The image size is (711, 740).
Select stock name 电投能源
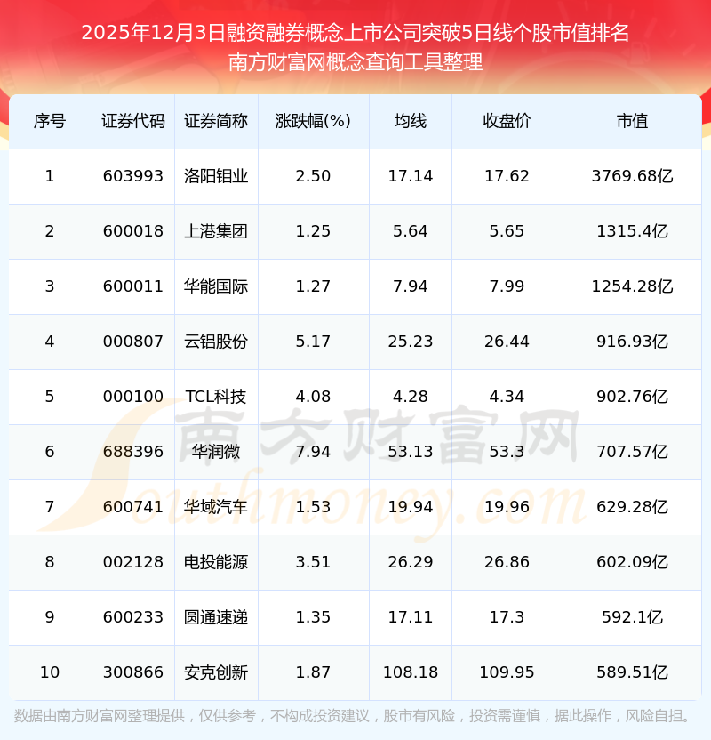(x=216, y=562)
